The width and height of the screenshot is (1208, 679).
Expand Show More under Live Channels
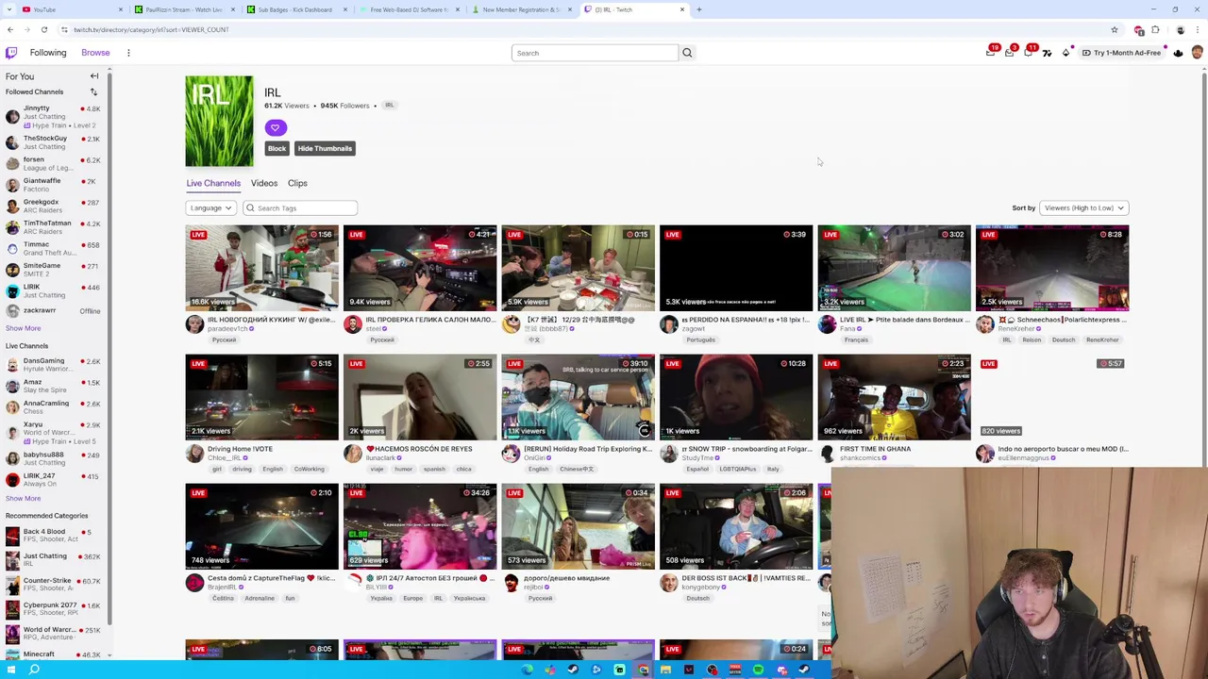pyautogui.click(x=23, y=498)
